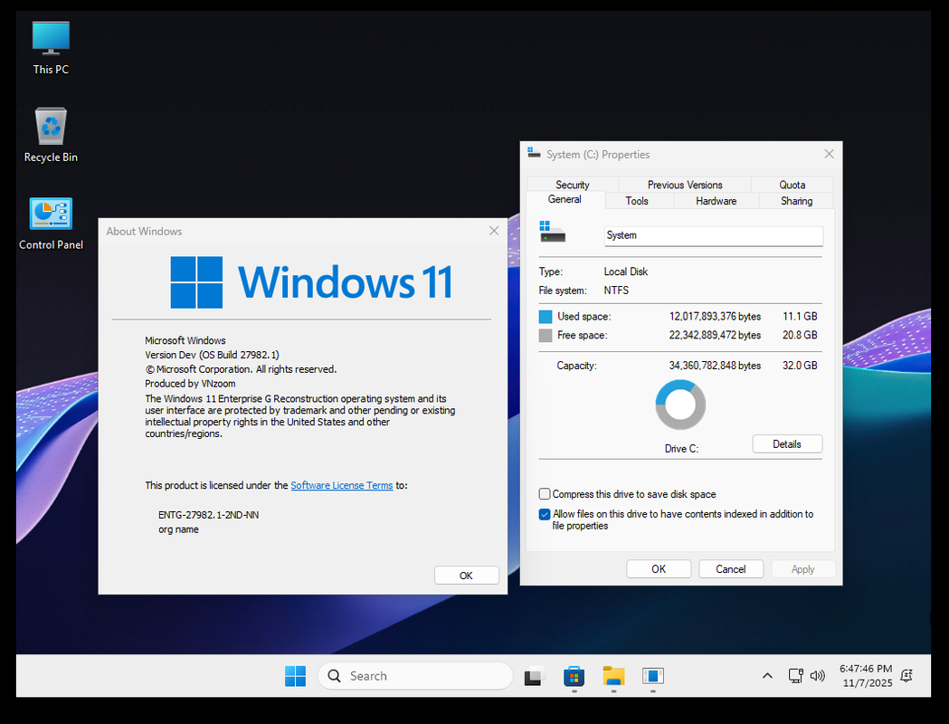The height and width of the screenshot is (724, 949).
Task: Open the Software License Terms link
Action: [x=341, y=485]
